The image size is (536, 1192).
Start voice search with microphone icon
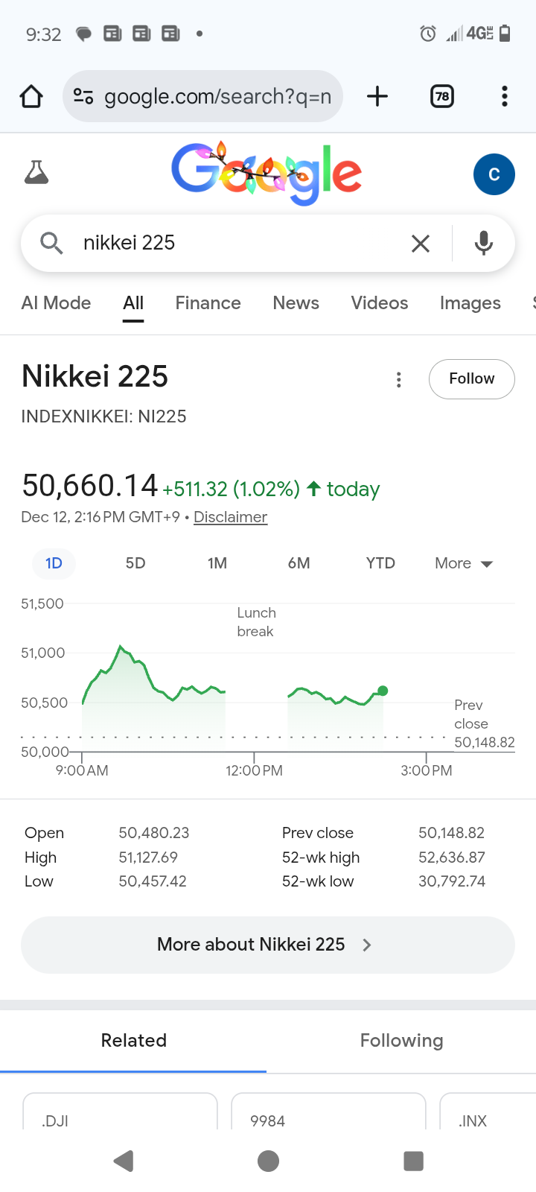[484, 243]
